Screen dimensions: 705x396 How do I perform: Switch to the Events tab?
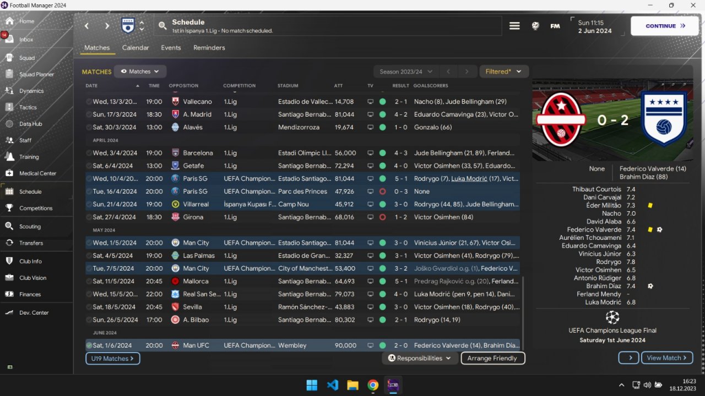point(171,48)
